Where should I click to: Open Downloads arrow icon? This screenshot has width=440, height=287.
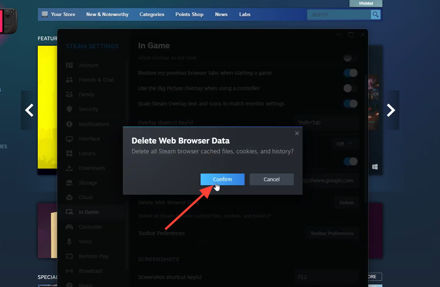coord(69,168)
